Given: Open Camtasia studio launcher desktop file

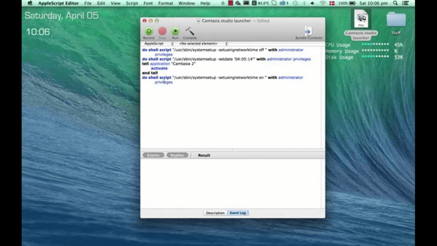Looking at the screenshot, I should 361,21.
